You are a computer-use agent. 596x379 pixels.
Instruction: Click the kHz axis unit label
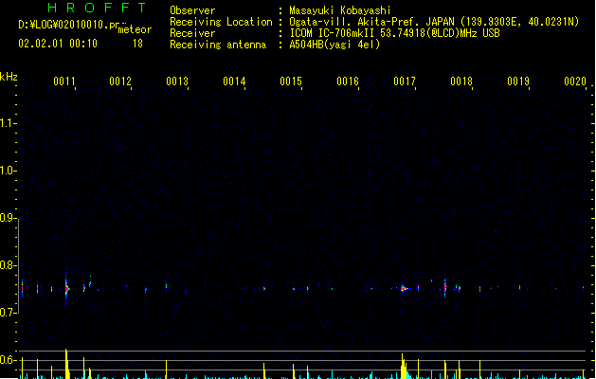pos(9,77)
